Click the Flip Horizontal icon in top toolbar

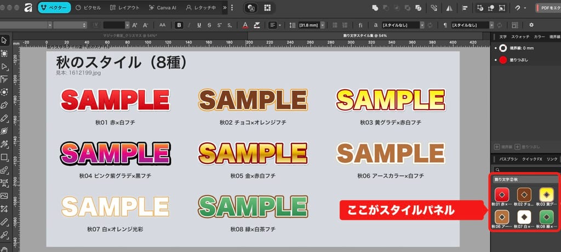tap(449, 8)
